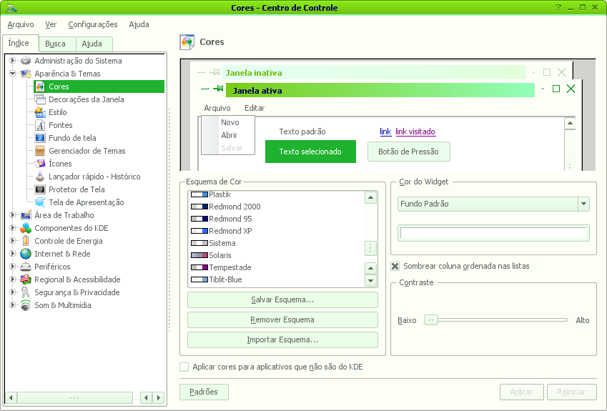This screenshot has width=607, height=411.
Task: Expand Administração do Sistema tree node
Action: 12,61
